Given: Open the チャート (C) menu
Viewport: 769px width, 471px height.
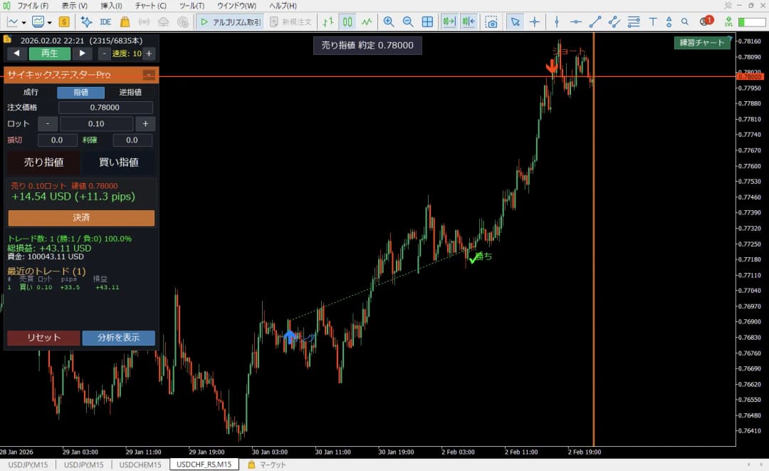Looking at the screenshot, I should [150, 6].
